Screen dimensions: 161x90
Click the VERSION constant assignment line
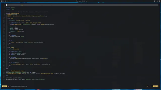coord(12,14)
